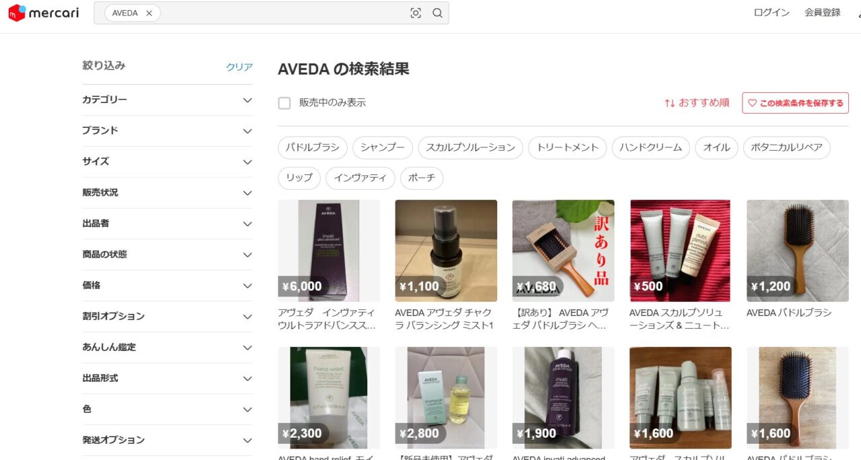Screen dimensions: 861x460
Task: Open listing title 【訳あり】 AVEDA アヴェダ パドルブラシ
Action: click(x=561, y=319)
